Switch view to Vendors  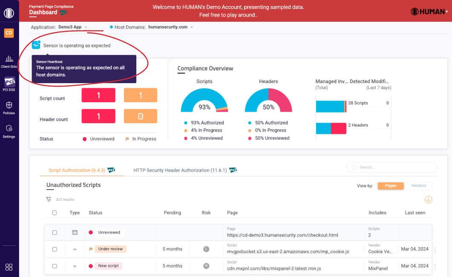tap(419, 186)
